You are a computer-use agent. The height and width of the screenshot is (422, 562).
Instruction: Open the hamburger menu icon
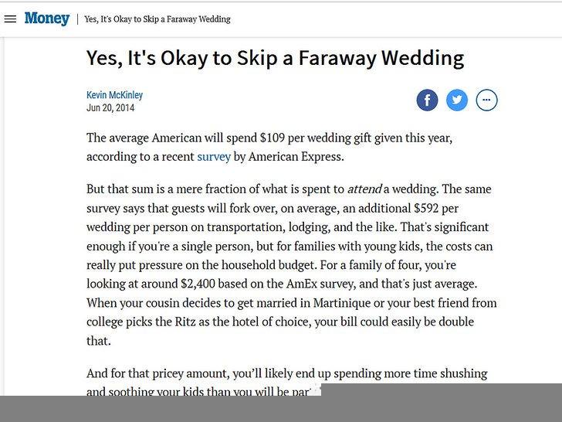tap(10, 19)
